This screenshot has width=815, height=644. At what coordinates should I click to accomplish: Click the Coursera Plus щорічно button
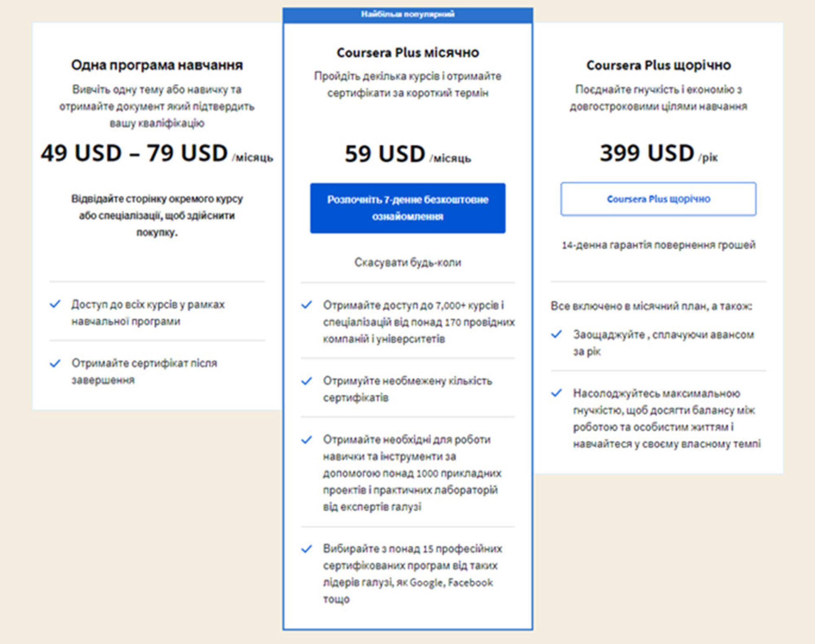658,199
